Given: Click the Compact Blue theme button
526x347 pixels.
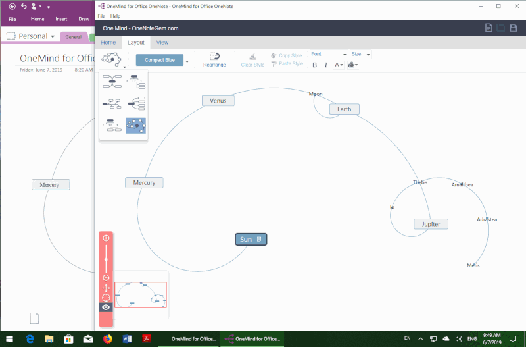Looking at the screenshot, I should (160, 60).
